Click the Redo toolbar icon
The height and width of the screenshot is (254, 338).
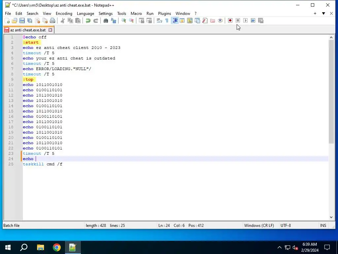pyautogui.click(x=95, y=21)
